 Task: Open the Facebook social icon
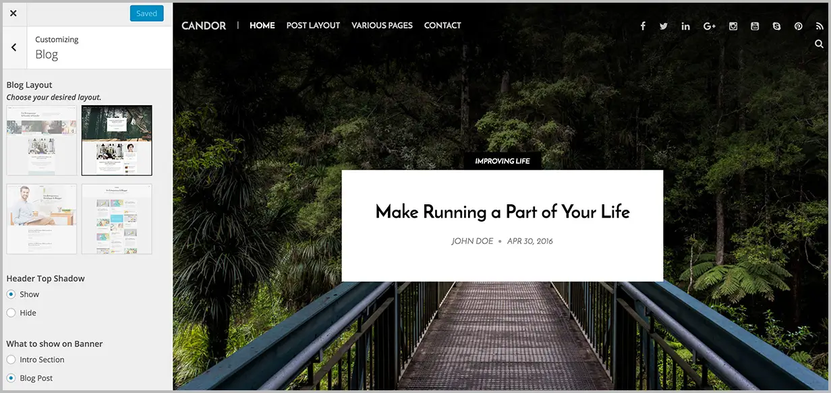(643, 26)
